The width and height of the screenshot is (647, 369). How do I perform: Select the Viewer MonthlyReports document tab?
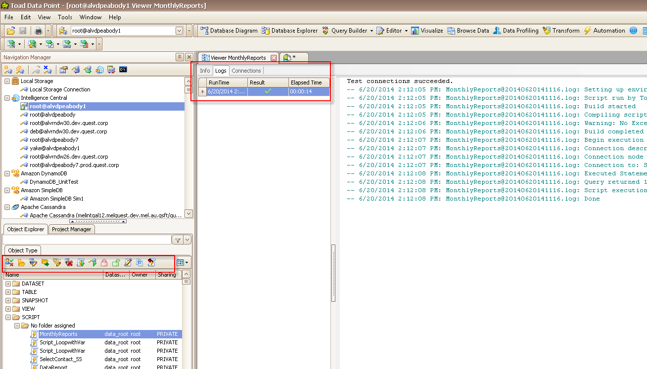[238, 58]
